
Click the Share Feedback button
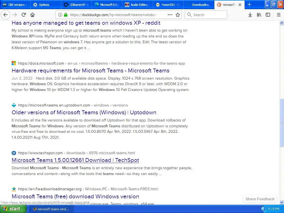click(x=260, y=199)
